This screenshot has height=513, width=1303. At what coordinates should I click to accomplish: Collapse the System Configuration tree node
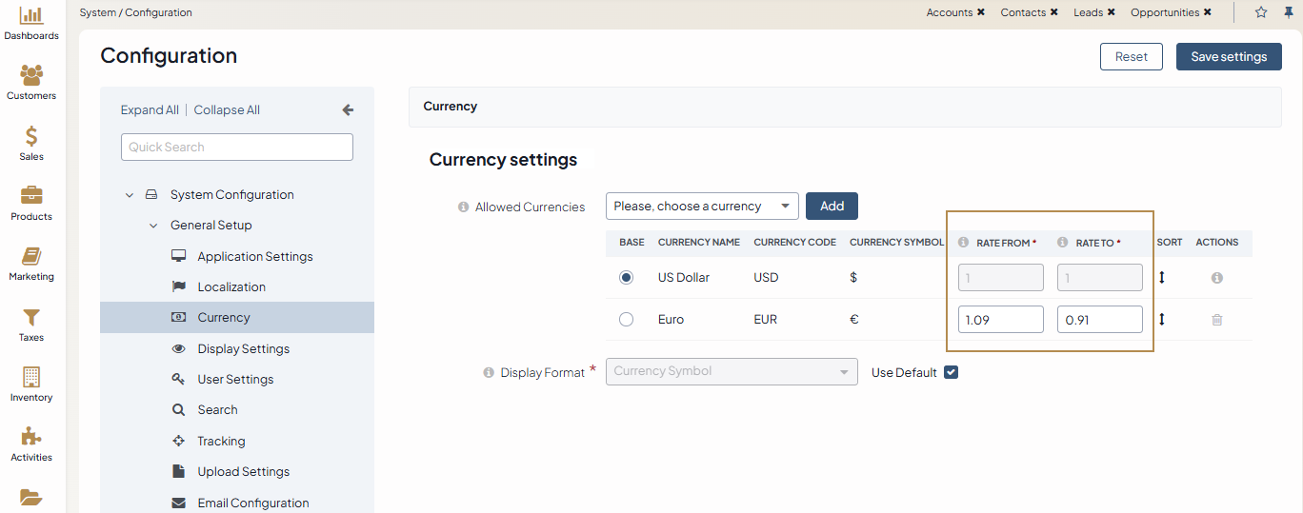pos(130,195)
